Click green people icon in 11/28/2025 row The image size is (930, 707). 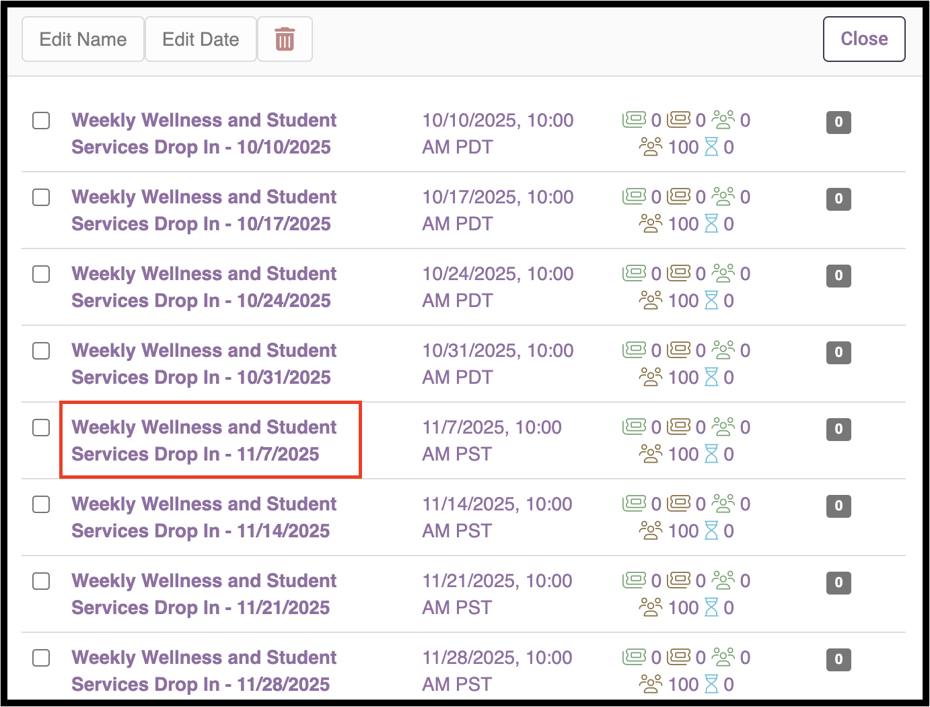tap(723, 657)
